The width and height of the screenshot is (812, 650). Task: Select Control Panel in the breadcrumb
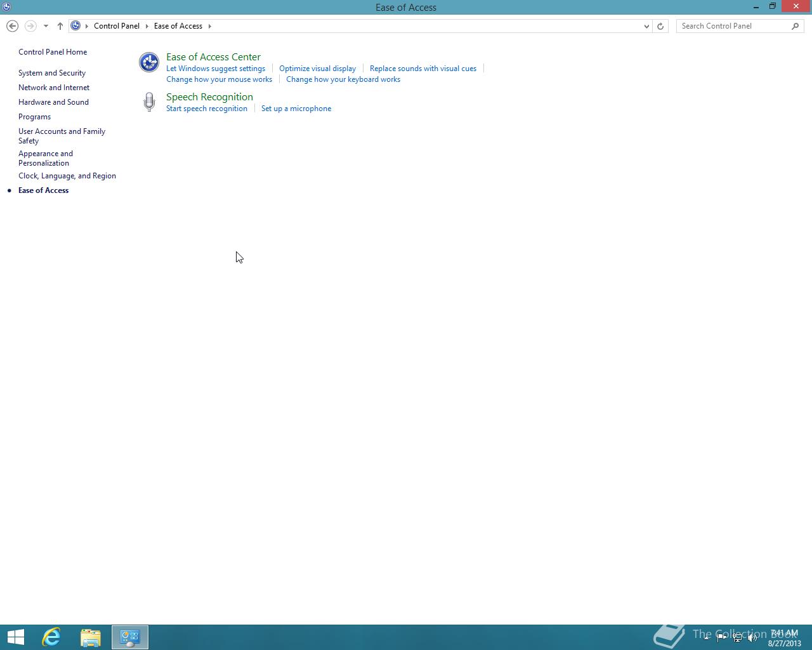point(117,26)
